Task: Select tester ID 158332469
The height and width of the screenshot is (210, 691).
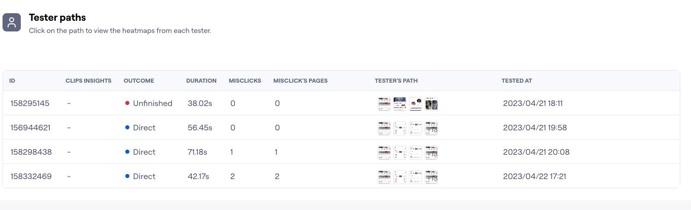Action: coord(31,177)
